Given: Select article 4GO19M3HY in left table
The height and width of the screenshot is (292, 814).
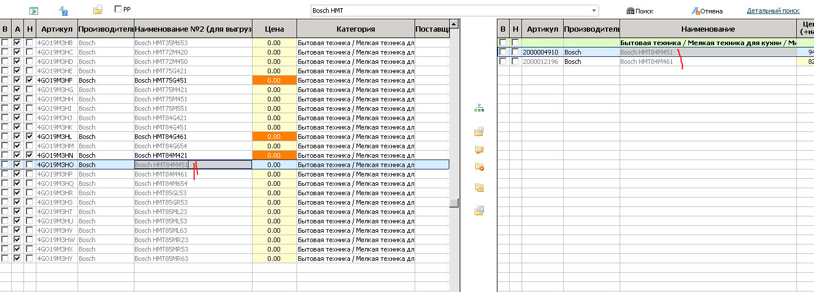Looking at the screenshot, I should tap(57, 259).
